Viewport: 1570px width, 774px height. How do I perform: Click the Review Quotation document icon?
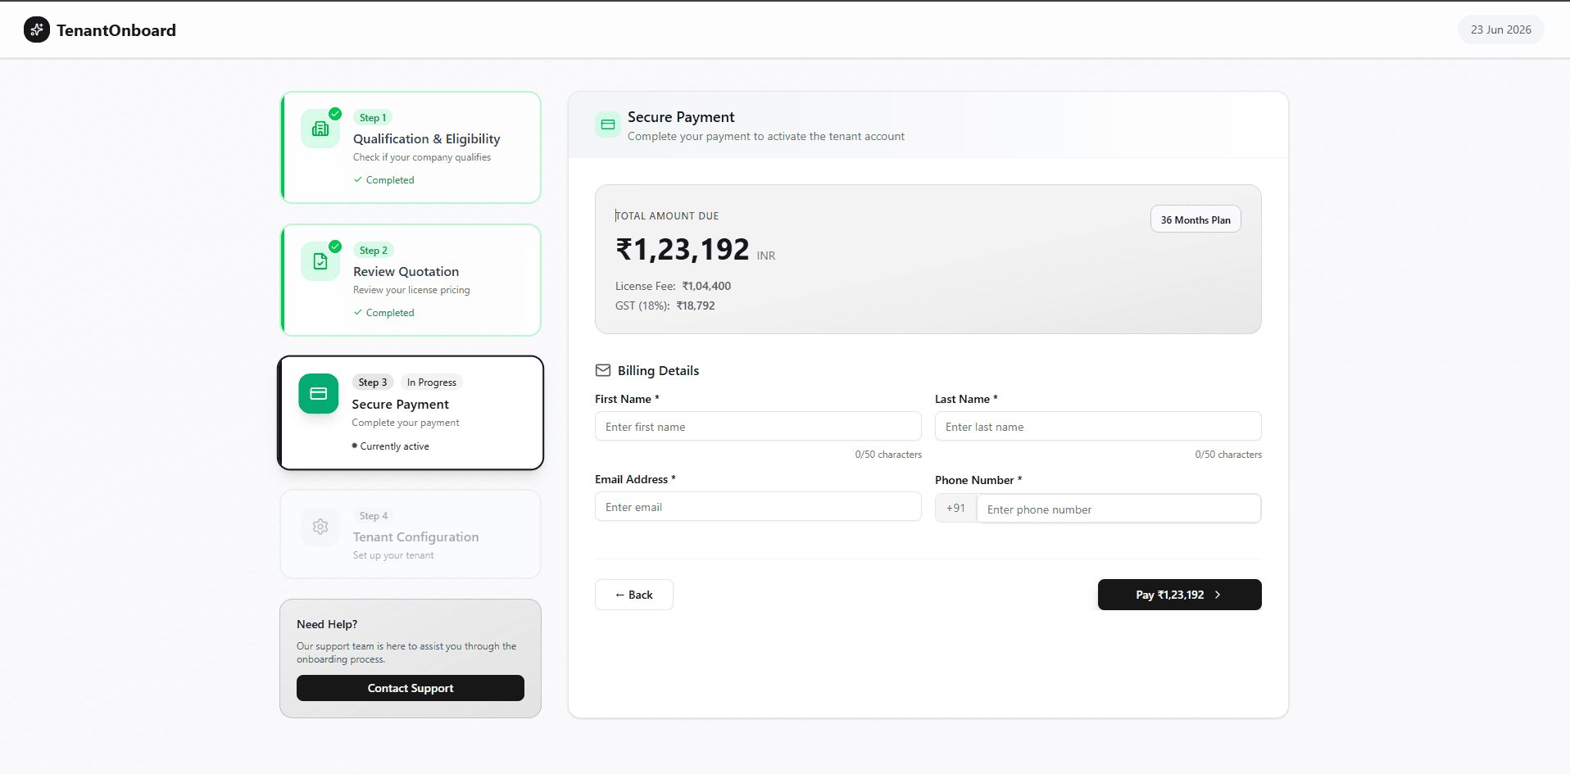pos(320,261)
